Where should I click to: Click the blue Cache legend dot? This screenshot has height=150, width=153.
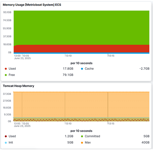click(x=82, y=69)
